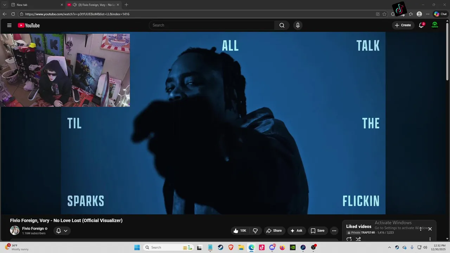Open Copilot Chat button
Image resolution: width=450 pixels, height=253 pixels.
440,14
